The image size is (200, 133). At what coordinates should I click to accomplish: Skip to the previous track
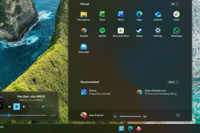(9, 107)
